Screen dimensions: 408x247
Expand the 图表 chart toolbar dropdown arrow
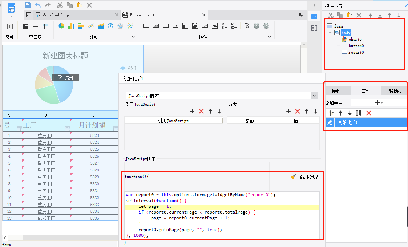133,37
